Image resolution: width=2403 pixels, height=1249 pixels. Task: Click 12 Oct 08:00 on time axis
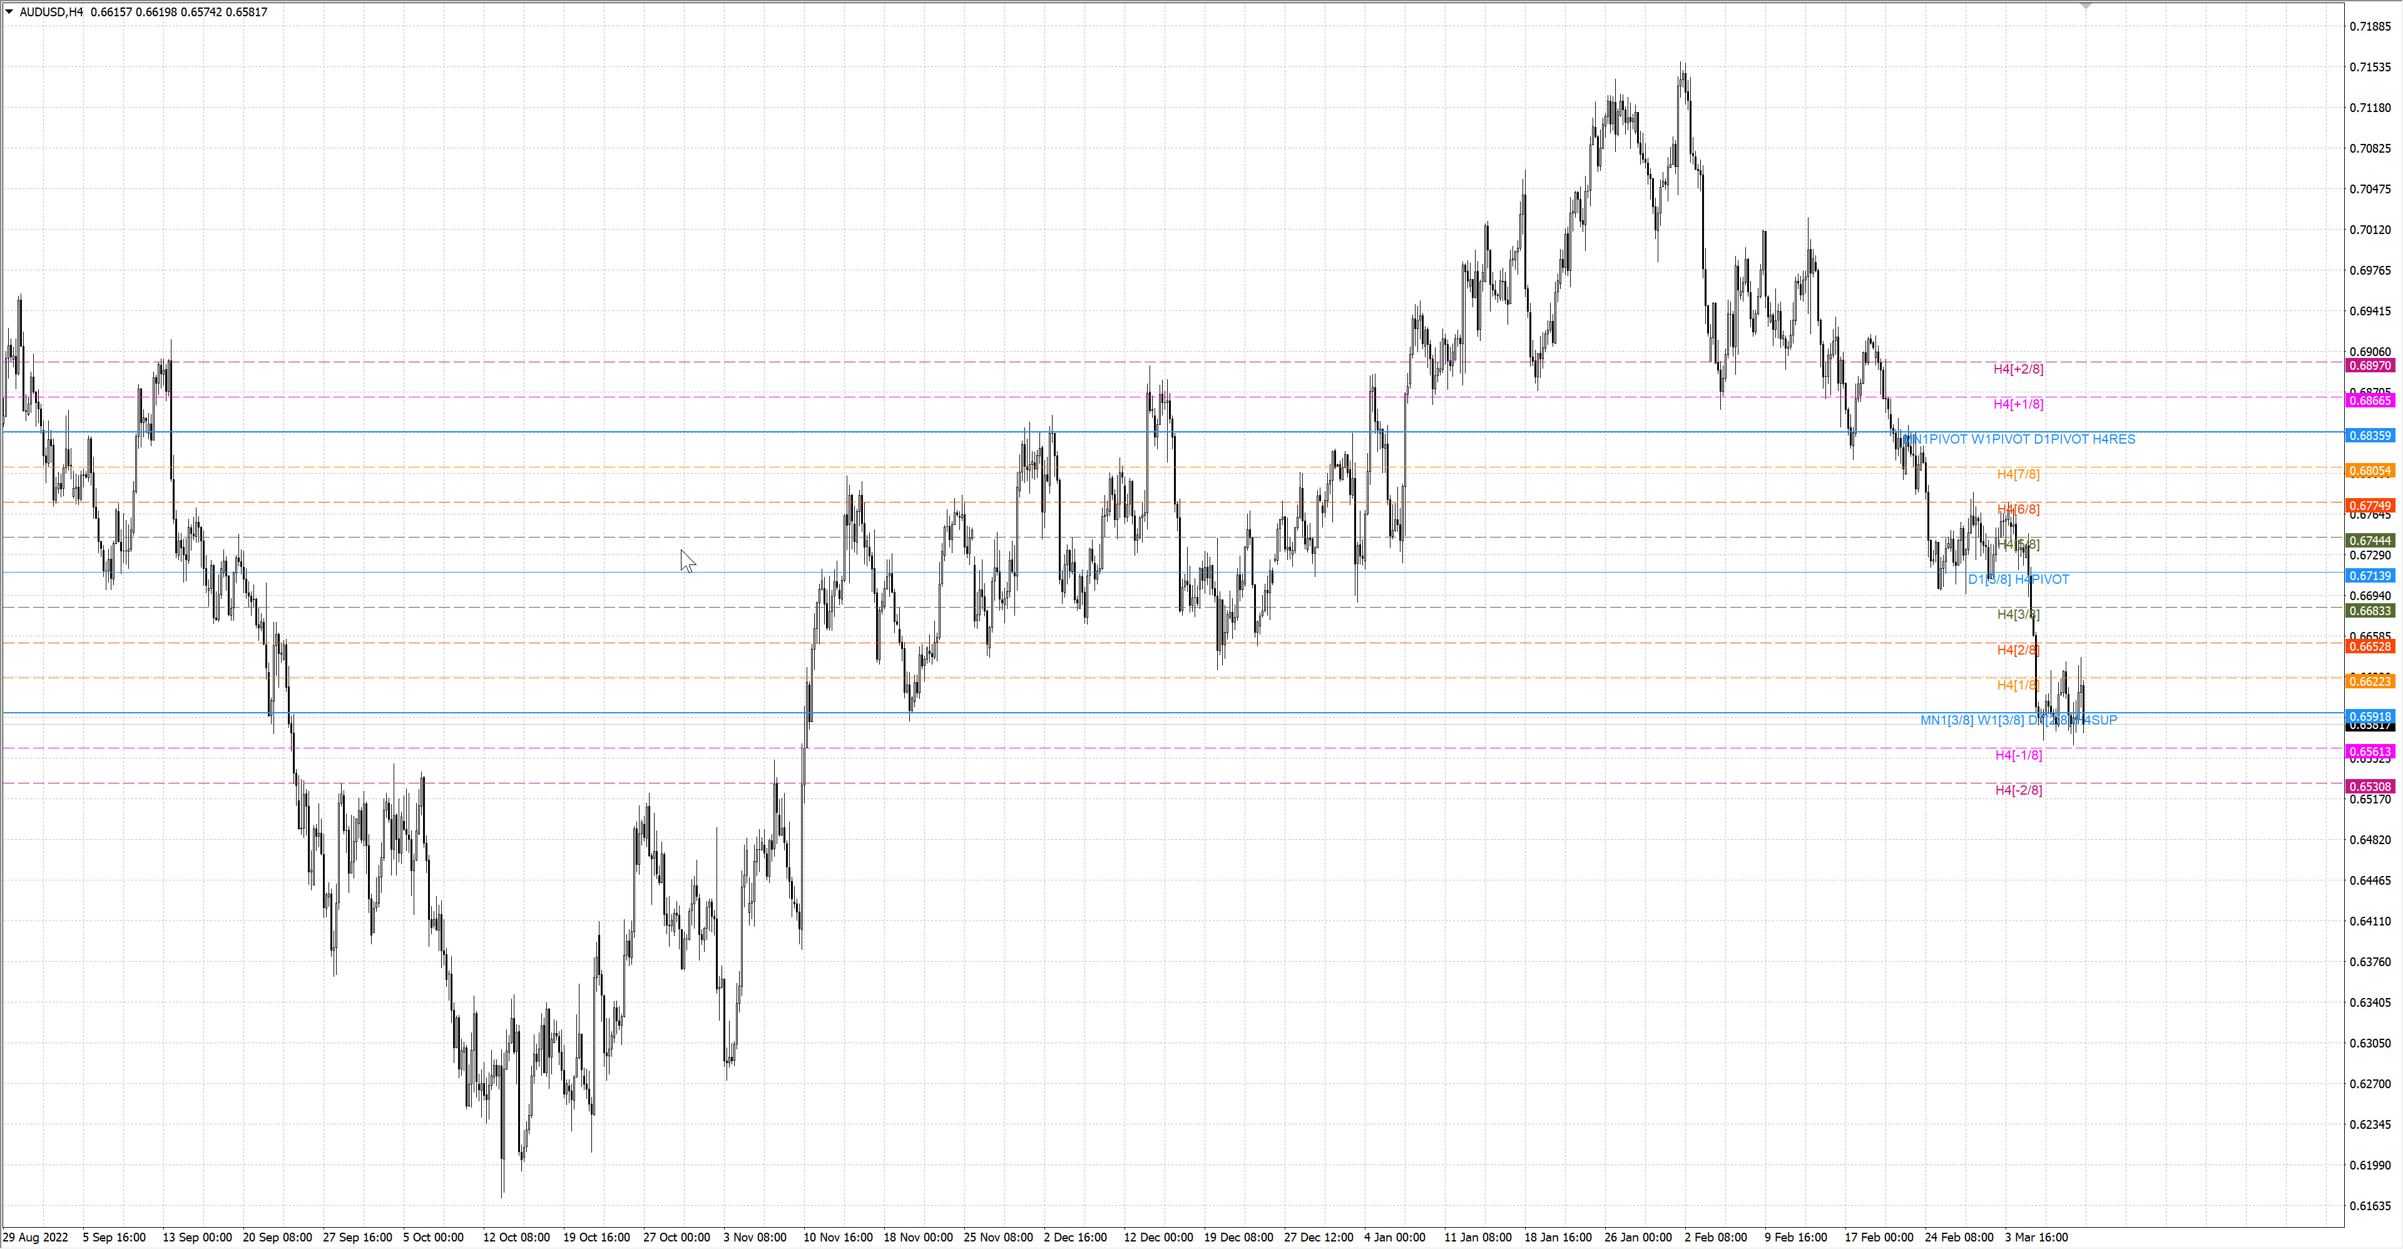(x=516, y=1238)
